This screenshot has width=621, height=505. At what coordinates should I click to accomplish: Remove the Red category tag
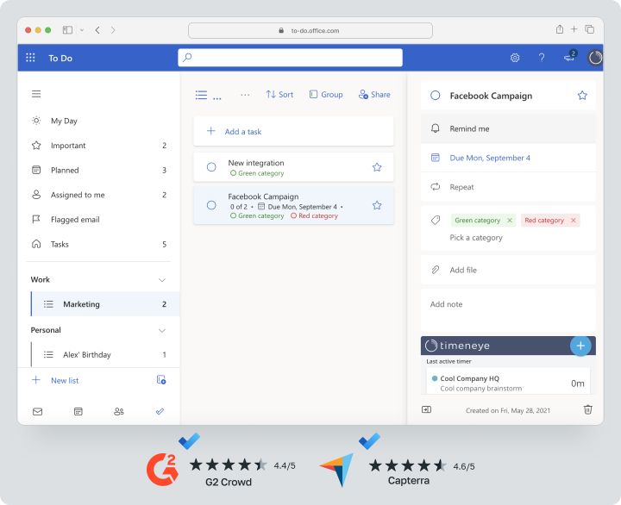[573, 221]
